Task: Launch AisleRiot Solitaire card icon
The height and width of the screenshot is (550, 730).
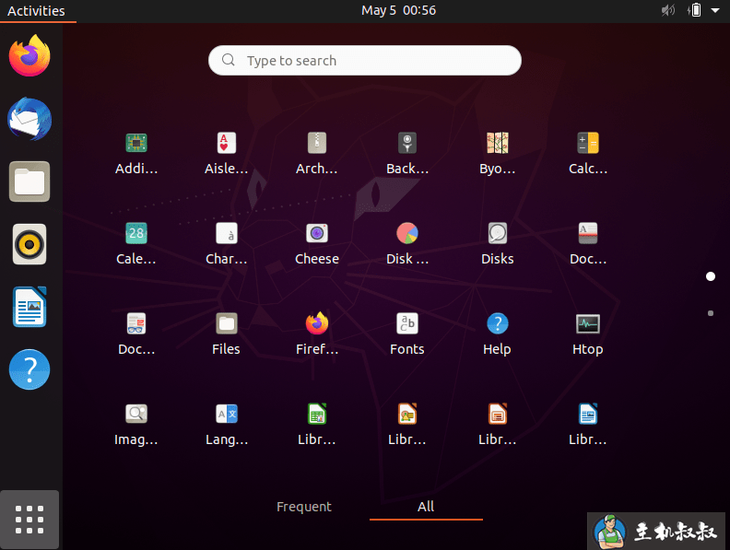Action: click(x=227, y=144)
